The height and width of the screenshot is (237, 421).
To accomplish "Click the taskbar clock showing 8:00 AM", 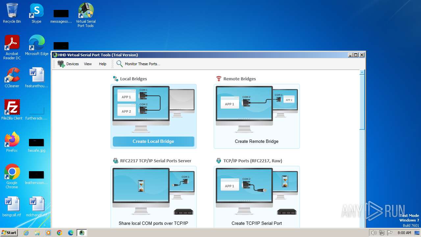I will (404, 233).
